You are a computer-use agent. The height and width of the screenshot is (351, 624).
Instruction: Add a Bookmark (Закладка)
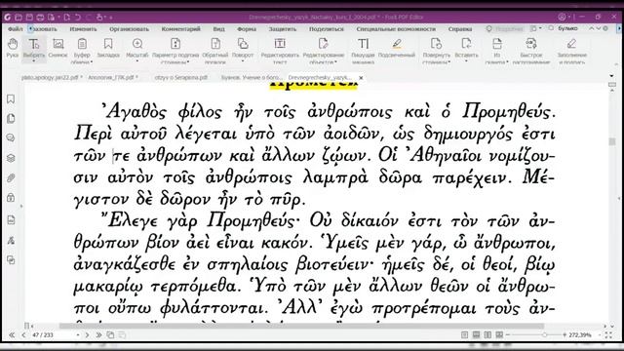tap(108, 48)
